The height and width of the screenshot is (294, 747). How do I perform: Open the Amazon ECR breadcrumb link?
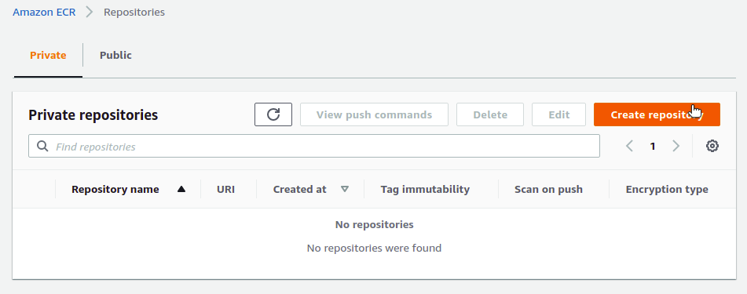pos(44,12)
